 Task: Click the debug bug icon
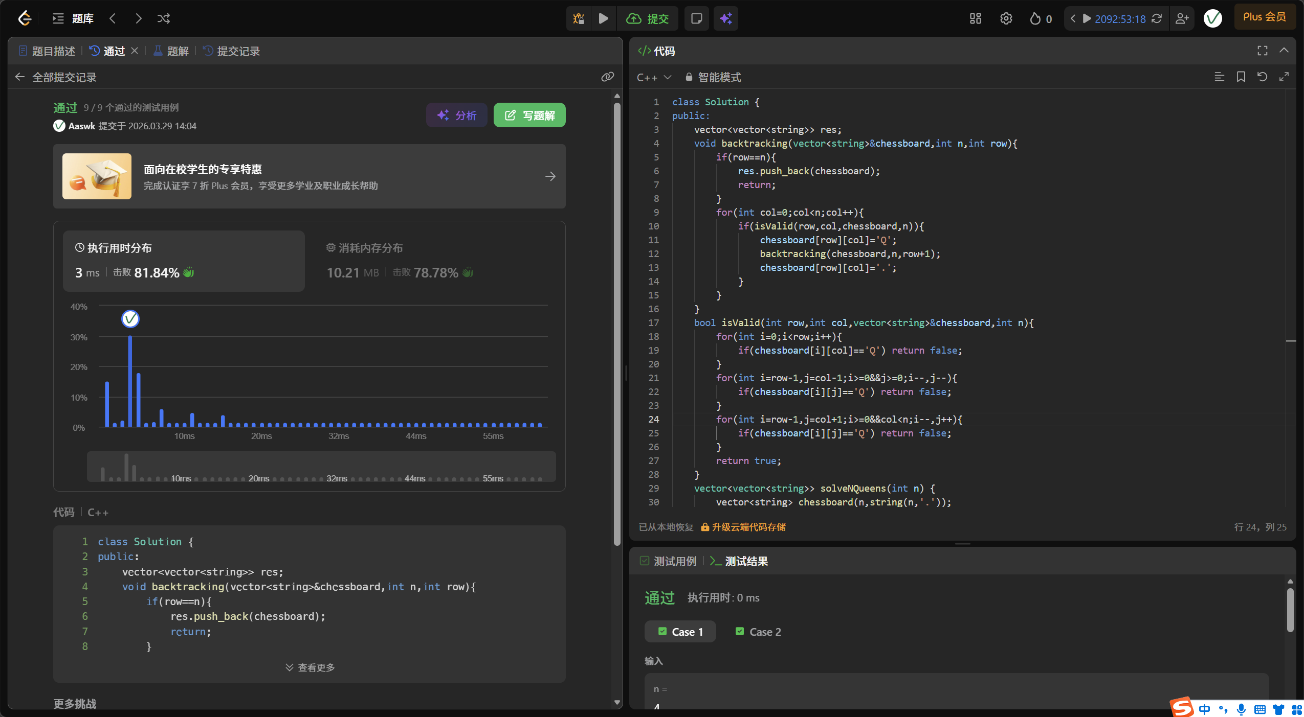tap(579, 19)
